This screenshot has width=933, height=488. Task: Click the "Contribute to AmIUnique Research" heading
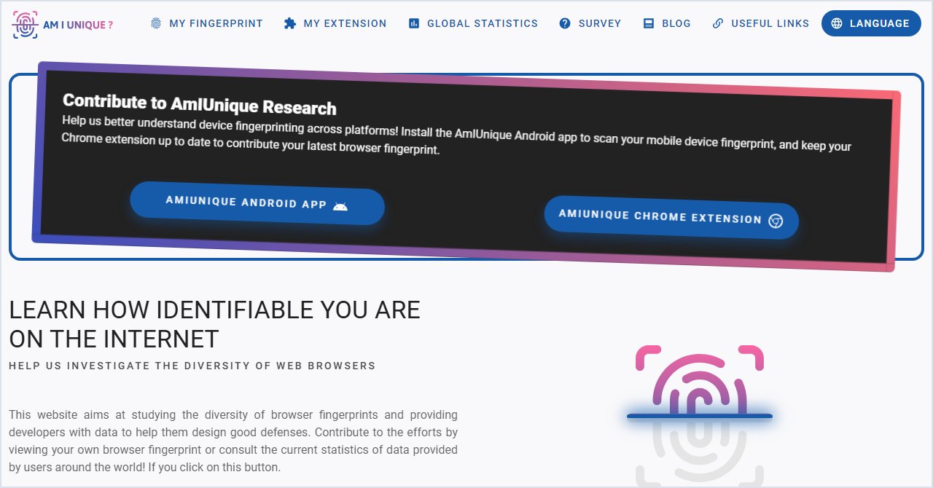point(200,104)
